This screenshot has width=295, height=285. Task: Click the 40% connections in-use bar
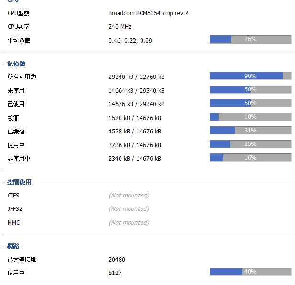coord(251,272)
